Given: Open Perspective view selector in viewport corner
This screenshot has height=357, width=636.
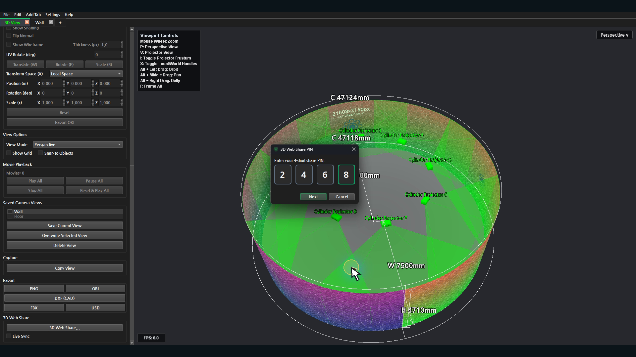Looking at the screenshot, I should 614,35.
